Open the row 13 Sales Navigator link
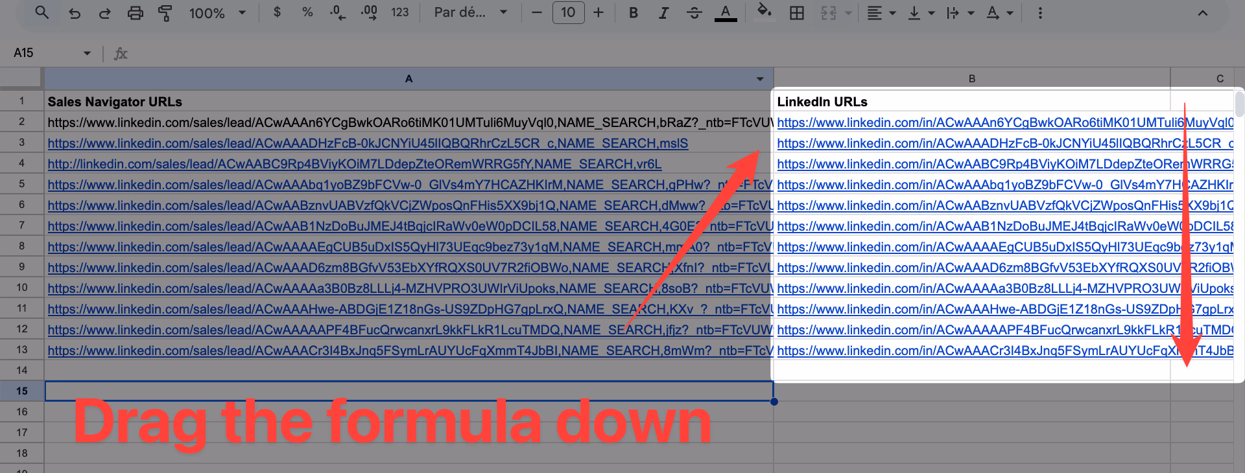Screen dimensions: 1245x473 pos(410,351)
